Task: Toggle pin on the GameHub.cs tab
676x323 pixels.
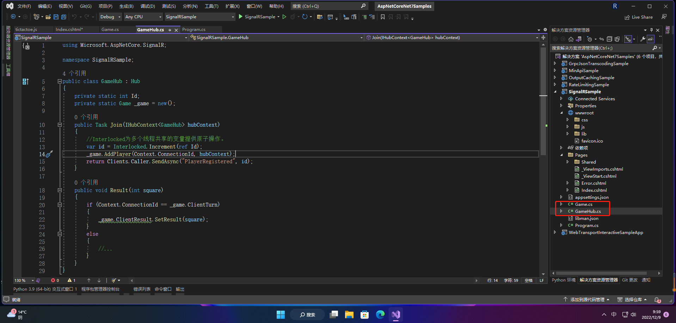Action: pyautogui.click(x=170, y=30)
